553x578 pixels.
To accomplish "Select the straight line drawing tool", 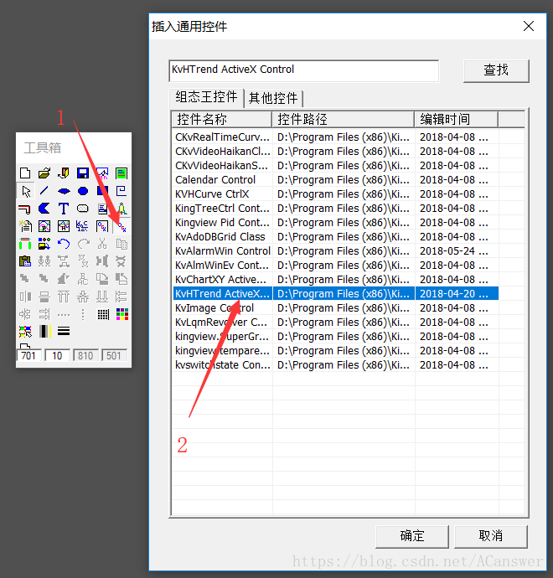I will (44, 191).
